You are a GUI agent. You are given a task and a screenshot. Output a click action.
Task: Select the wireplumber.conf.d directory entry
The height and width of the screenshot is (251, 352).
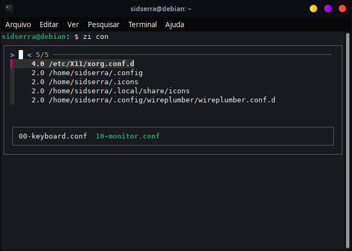tap(162, 100)
